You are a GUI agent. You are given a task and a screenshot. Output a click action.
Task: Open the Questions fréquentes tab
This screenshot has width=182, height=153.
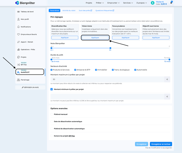pyautogui.click(x=105, y=10)
